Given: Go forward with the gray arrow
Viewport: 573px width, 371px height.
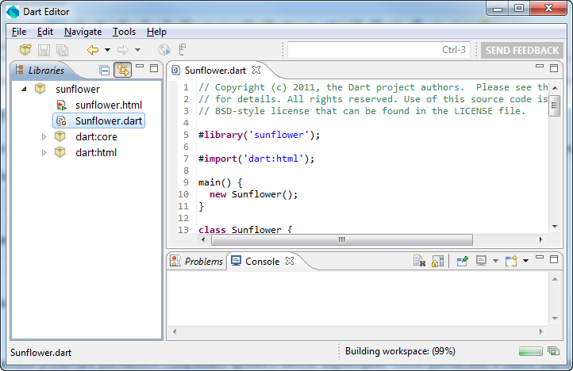Looking at the screenshot, I should [x=123, y=50].
